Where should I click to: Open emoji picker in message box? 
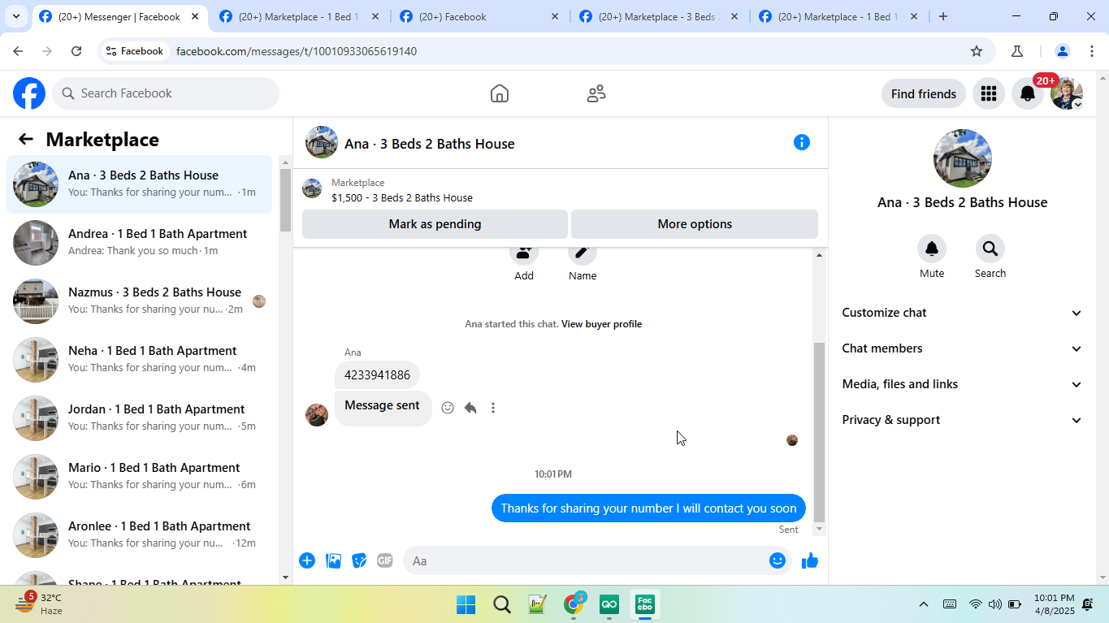click(778, 560)
